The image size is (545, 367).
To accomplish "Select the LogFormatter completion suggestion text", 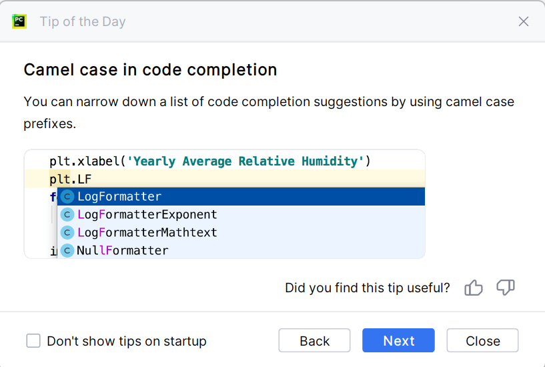I will 119,197.
